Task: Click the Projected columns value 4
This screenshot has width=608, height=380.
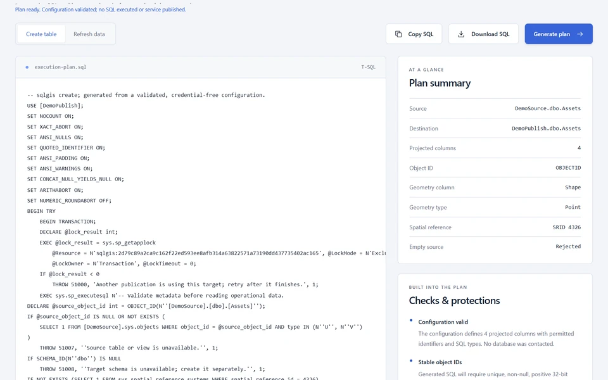Action: pyautogui.click(x=579, y=148)
